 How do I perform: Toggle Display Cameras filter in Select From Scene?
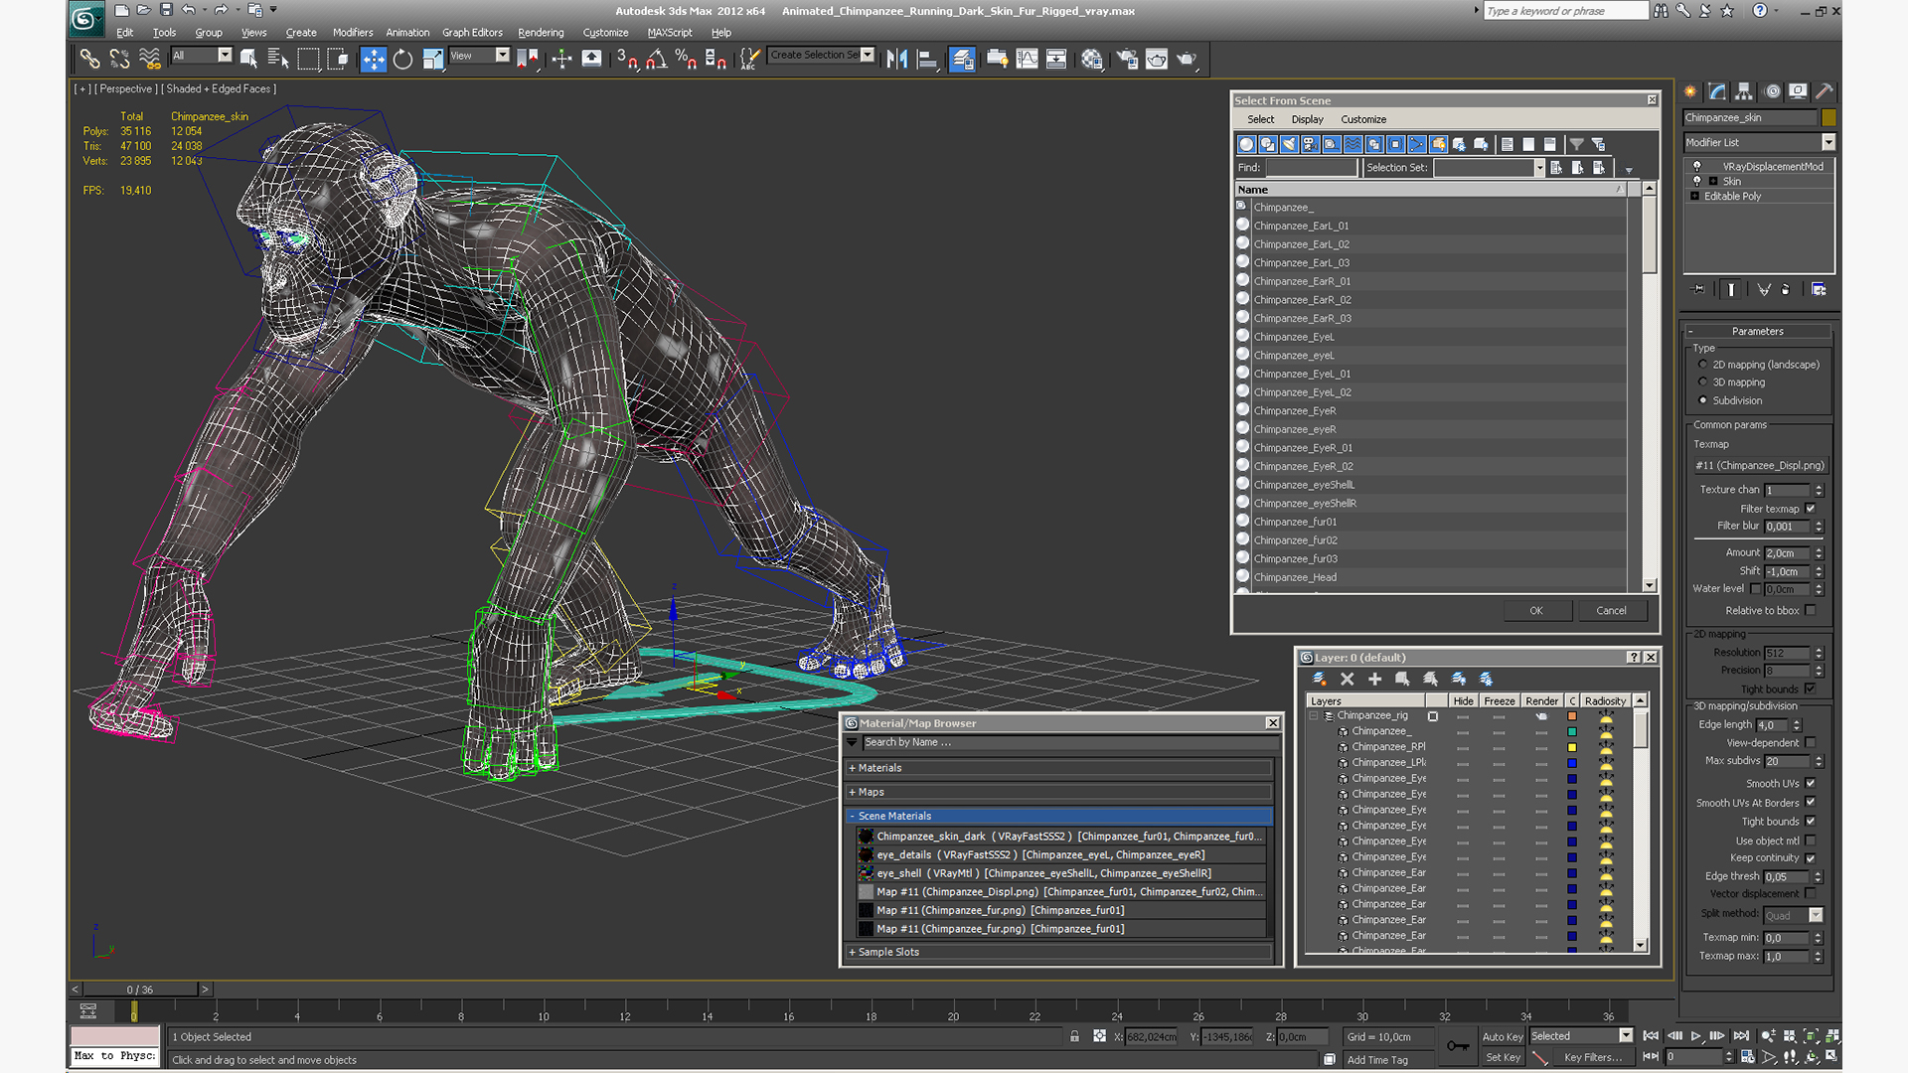pyautogui.click(x=1311, y=144)
